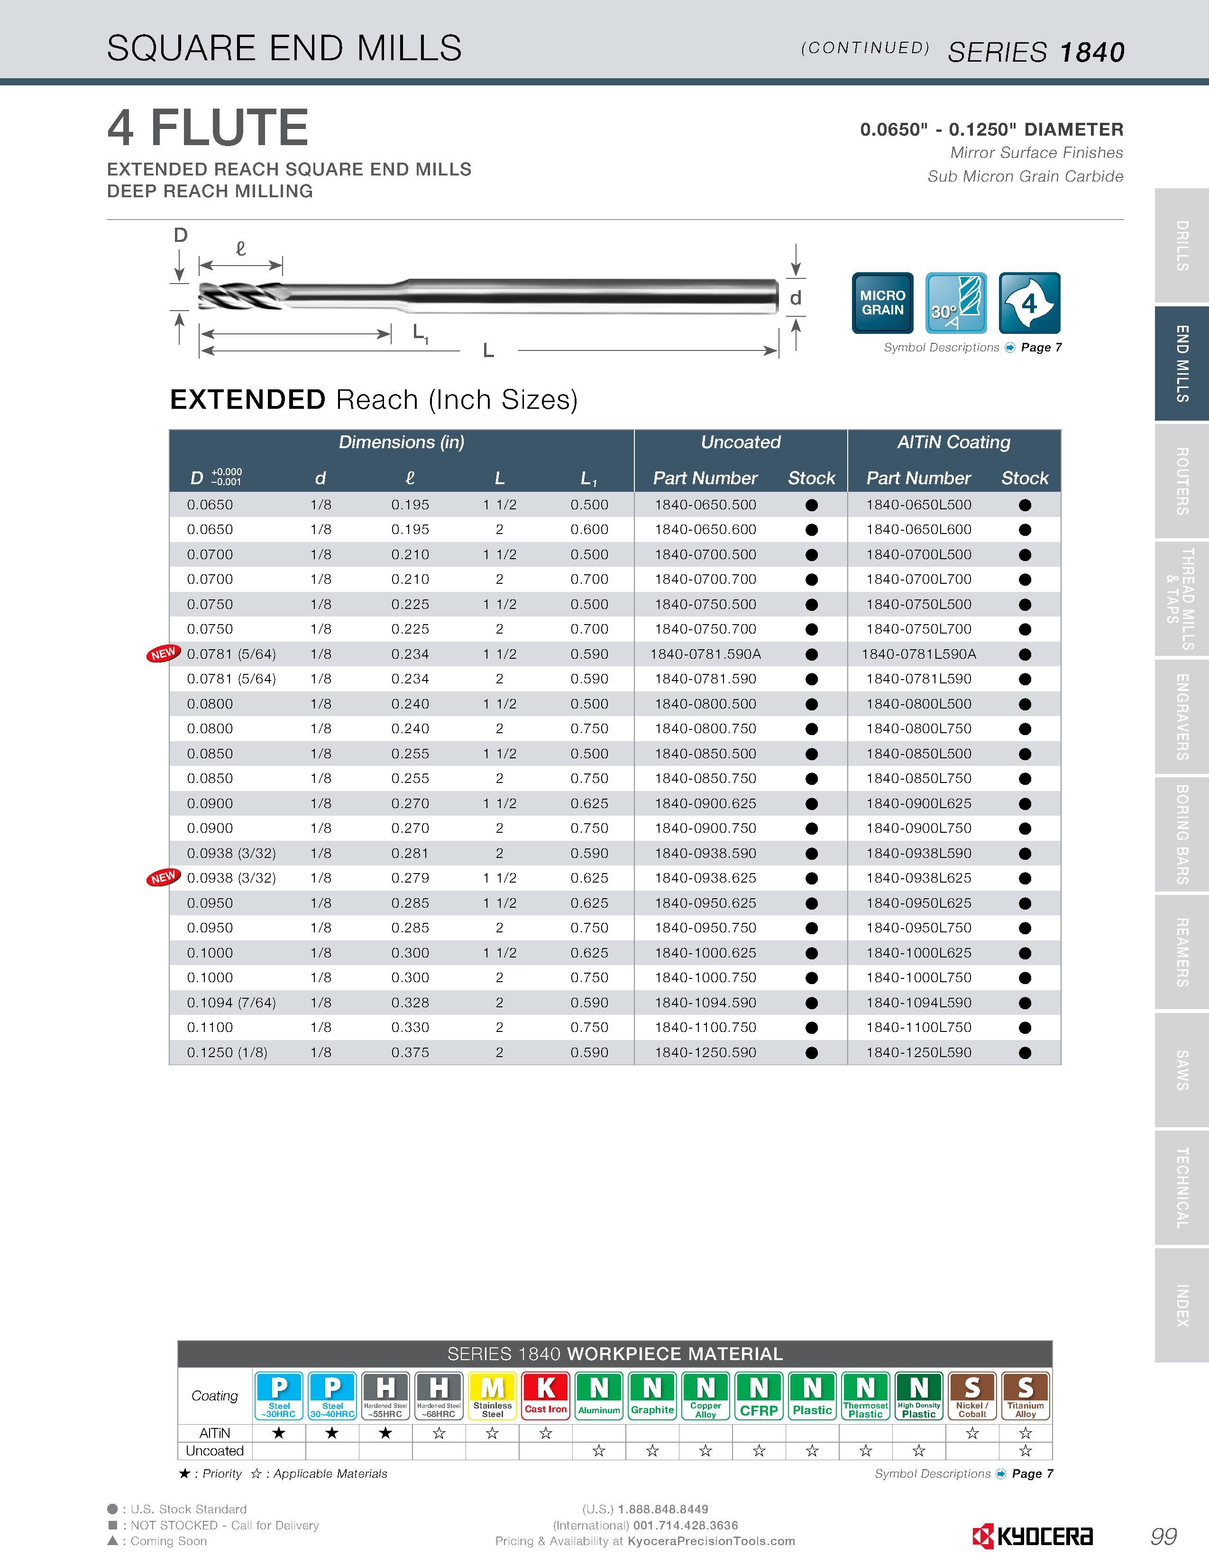Select the N CFRP material icon

pyautogui.click(x=759, y=1396)
